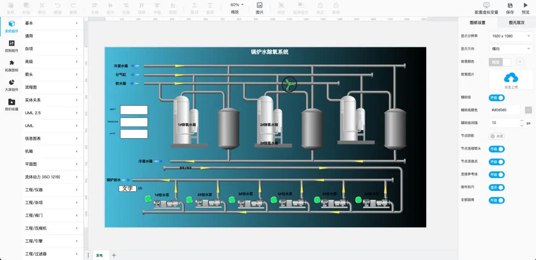
Task: Click the ungroup (取消组合) toolbar icon
Action: (x=300, y=5)
